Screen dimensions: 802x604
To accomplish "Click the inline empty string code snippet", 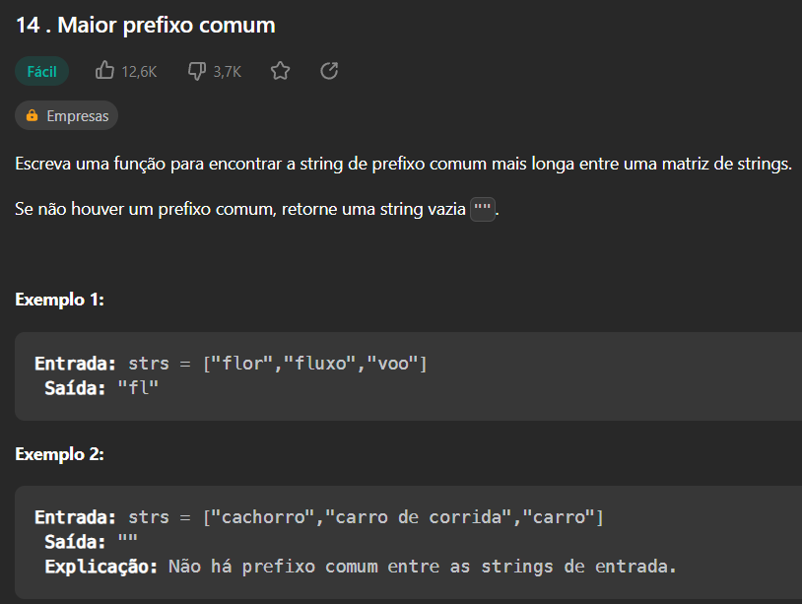I will (x=483, y=210).
